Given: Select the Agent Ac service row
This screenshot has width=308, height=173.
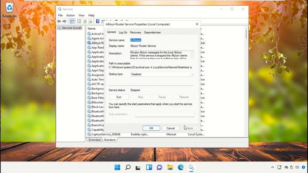Looking at the screenshot, I should 96,38.
